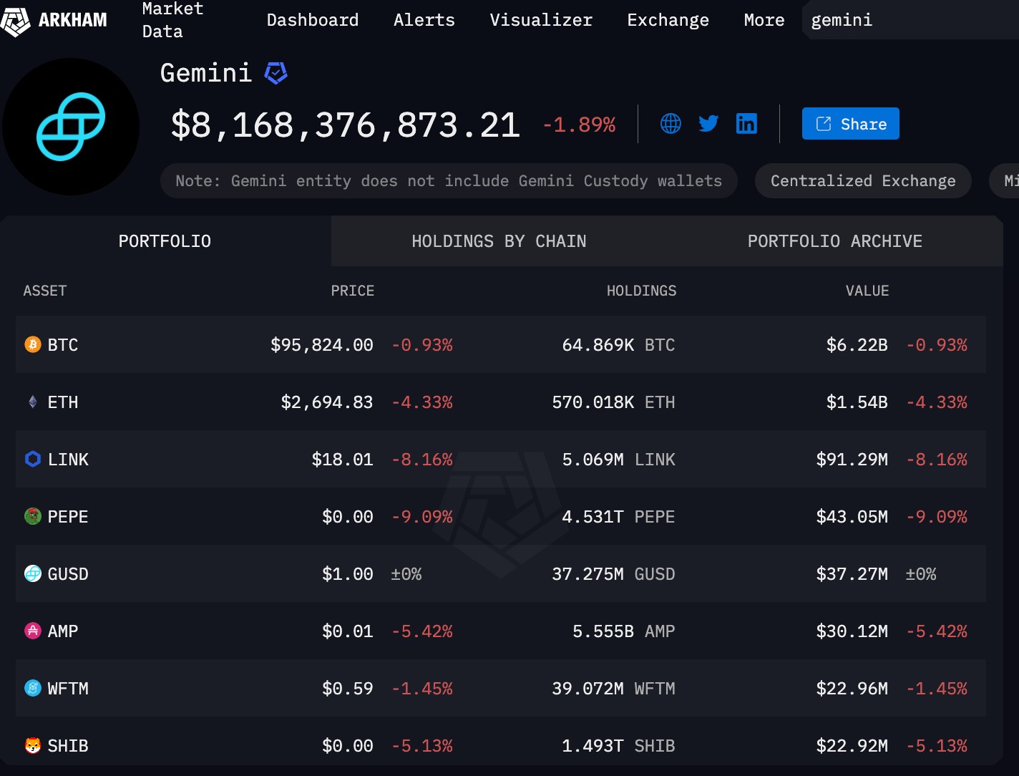Click the large Gemini entity logo
Image resolution: width=1019 pixels, height=776 pixels.
click(x=70, y=127)
